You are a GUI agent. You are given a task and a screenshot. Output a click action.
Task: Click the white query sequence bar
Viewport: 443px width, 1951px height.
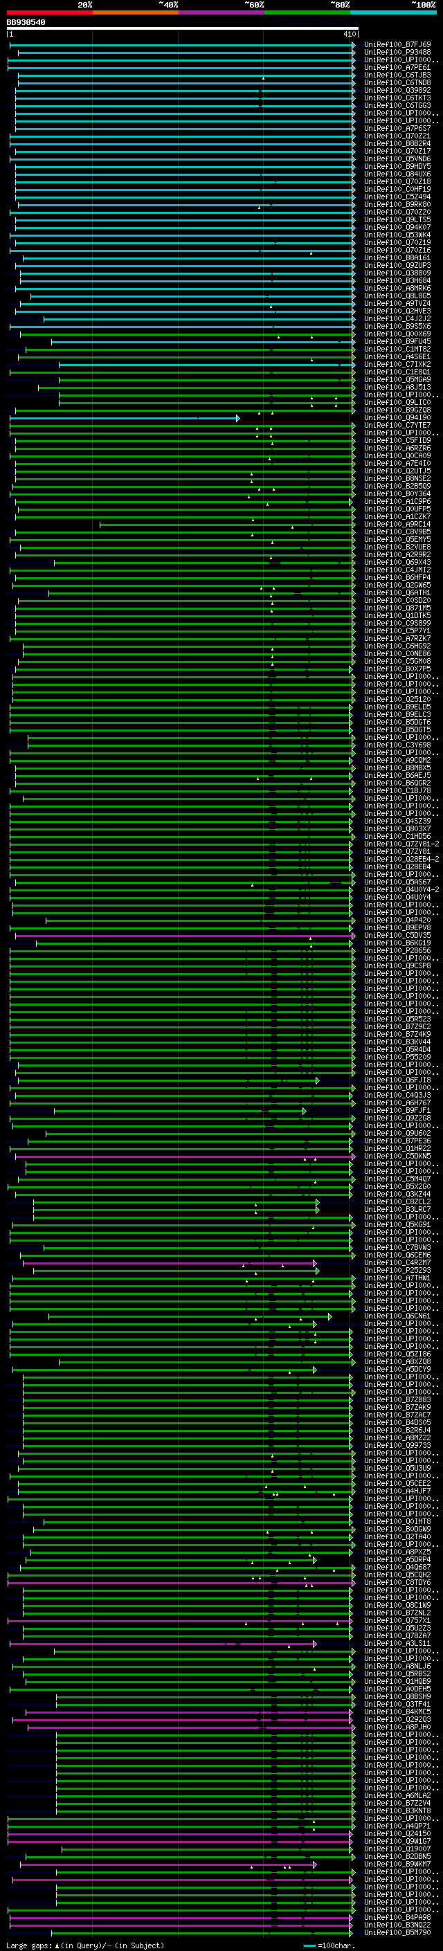tap(183, 29)
